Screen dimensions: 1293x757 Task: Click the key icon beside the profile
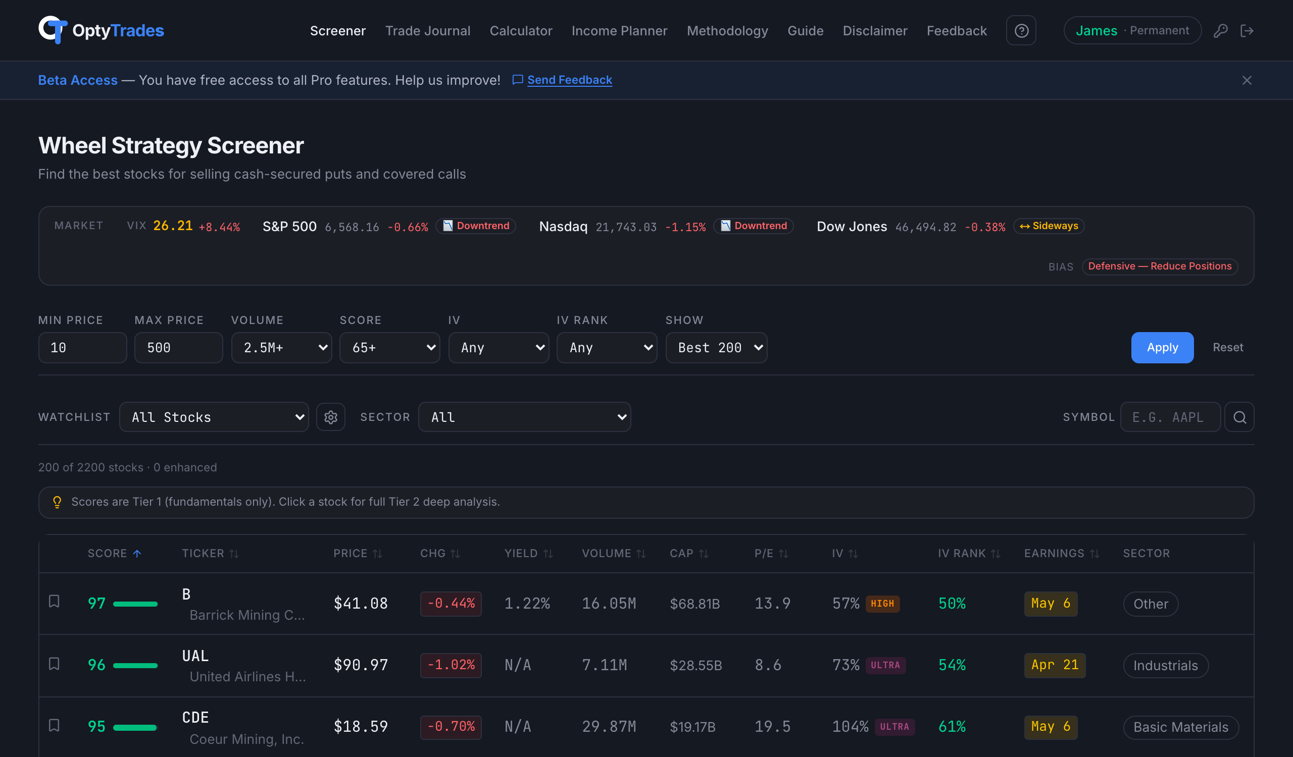point(1221,30)
